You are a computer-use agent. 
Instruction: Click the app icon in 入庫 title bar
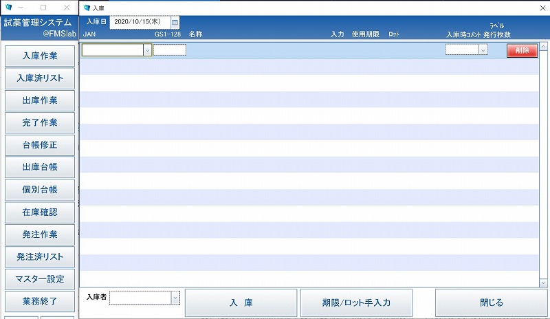pyautogui.click(x=87, y=8)
